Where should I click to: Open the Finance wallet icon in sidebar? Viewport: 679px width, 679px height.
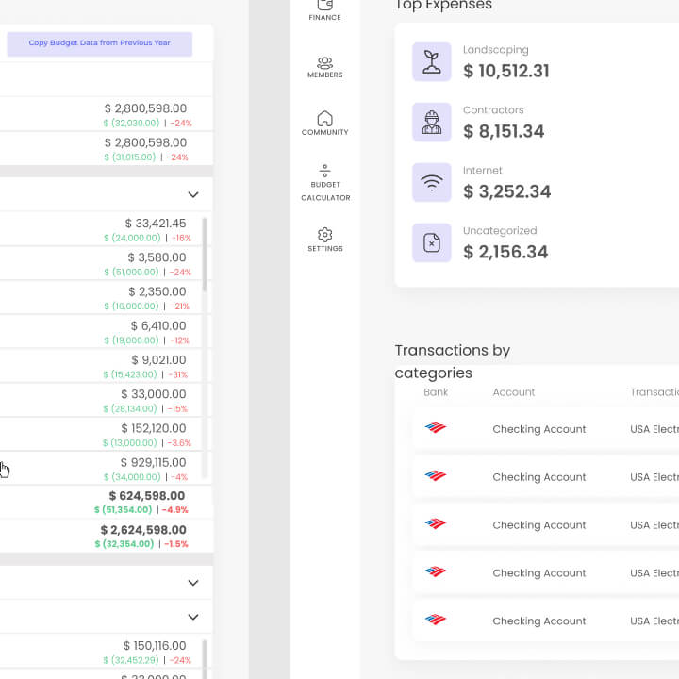click(x=324, y=9)
